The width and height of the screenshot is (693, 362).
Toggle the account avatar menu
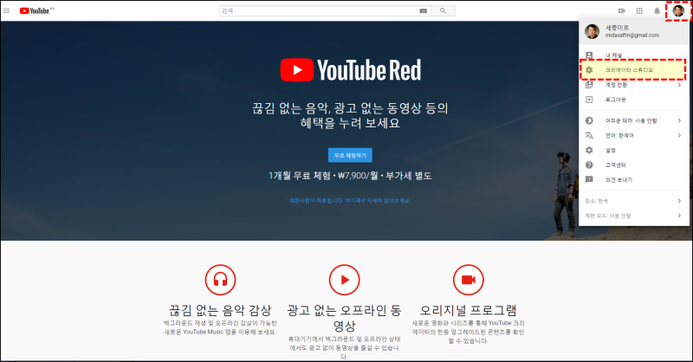678,10
